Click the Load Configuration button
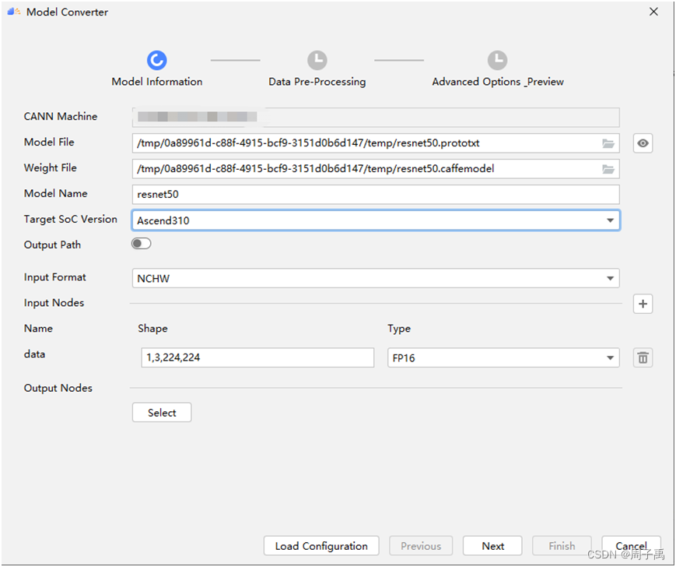This screenshot has width=676, height=567. pyautogui.click(x=320, y=545)
